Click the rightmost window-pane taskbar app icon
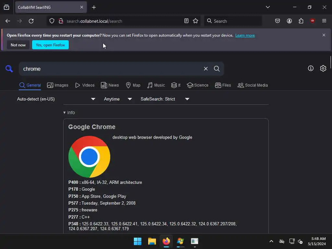This screenshot has height=249, width=332. tap(195, 241)
